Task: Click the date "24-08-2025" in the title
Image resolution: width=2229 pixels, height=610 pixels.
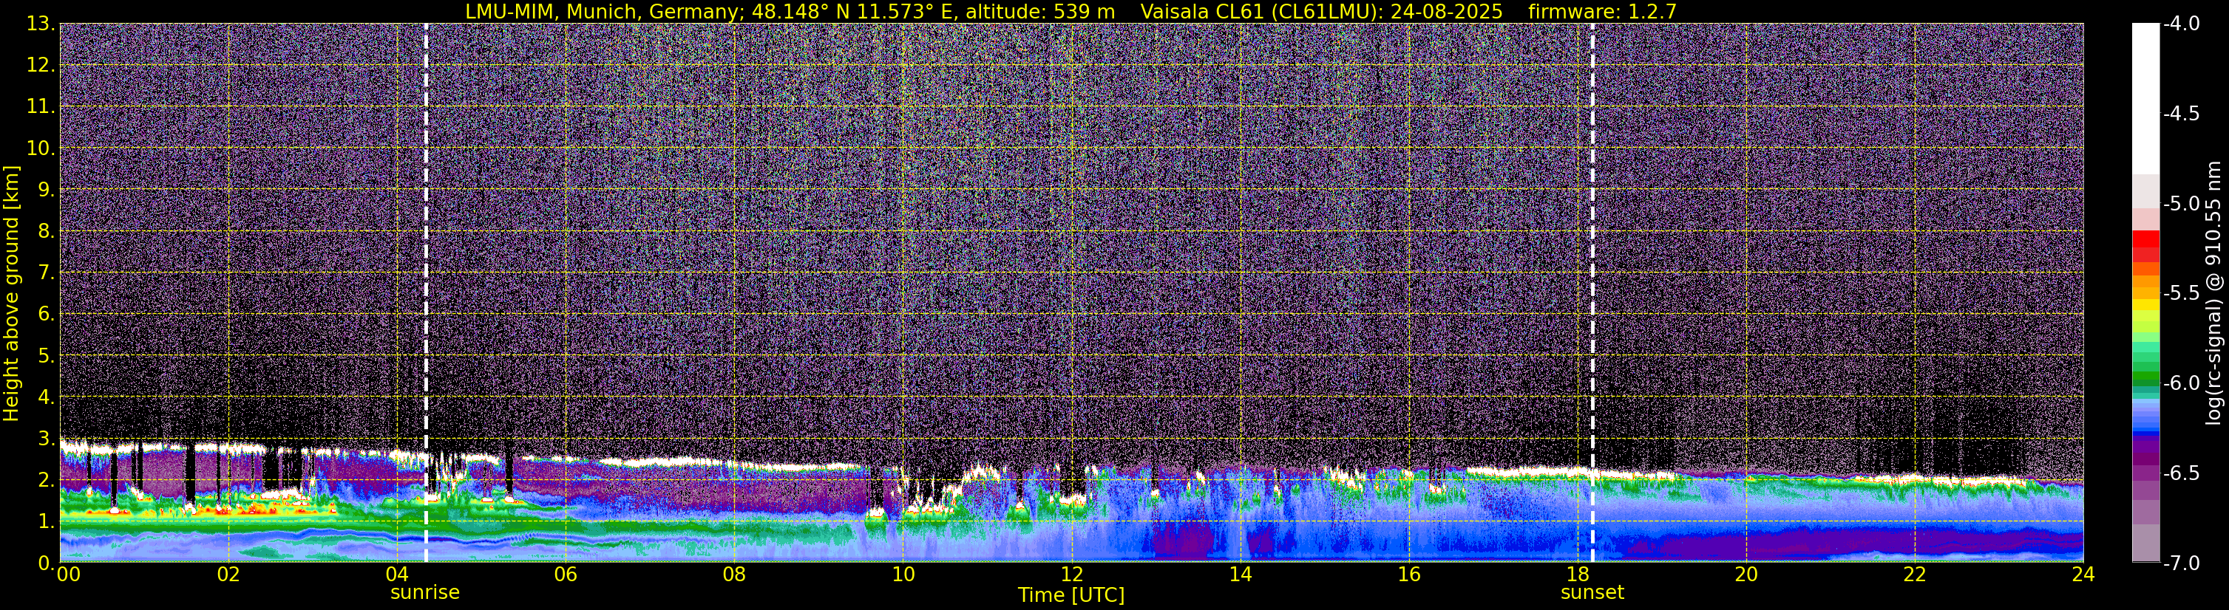Action: (x=1446, y=11)
